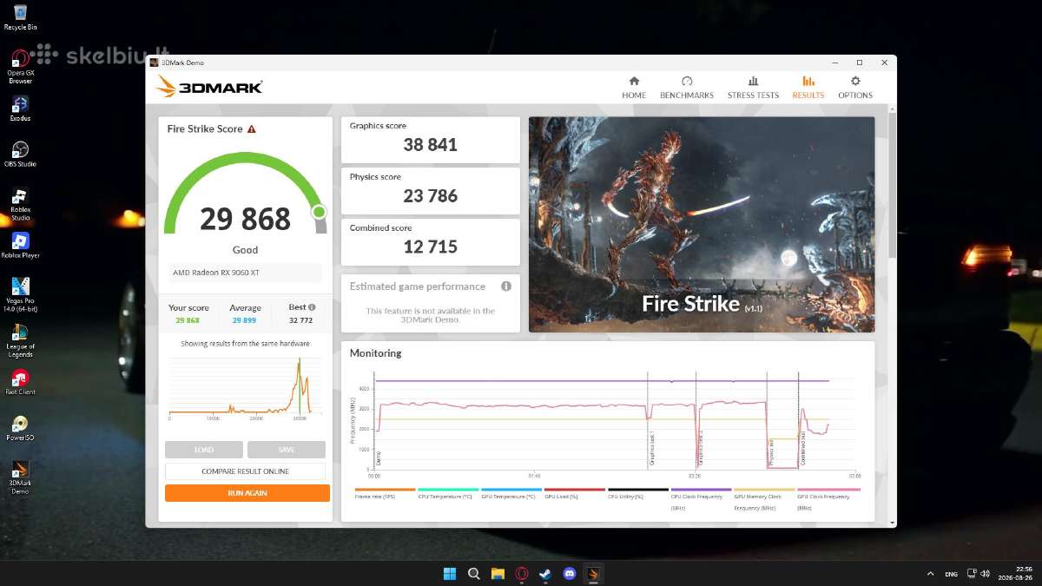Open the OBS Studio desktop icon
1042x586 pixels.
point(20,155)
